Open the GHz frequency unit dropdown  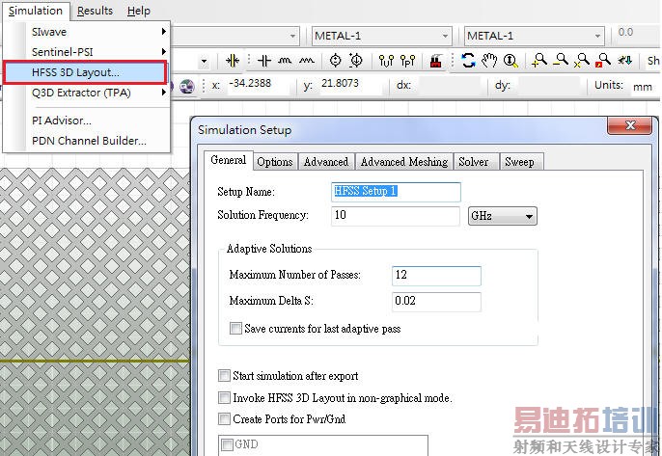(503, 216)
